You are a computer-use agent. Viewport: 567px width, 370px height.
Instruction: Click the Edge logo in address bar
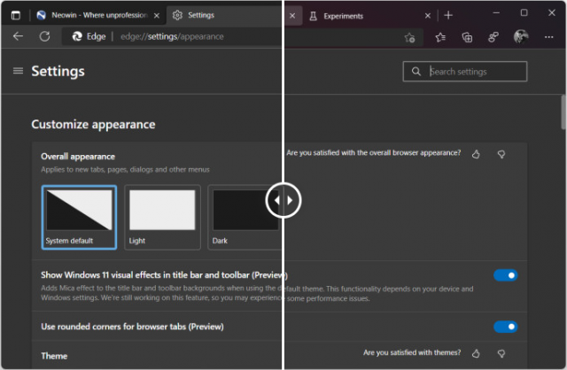(x=77, y=36)
